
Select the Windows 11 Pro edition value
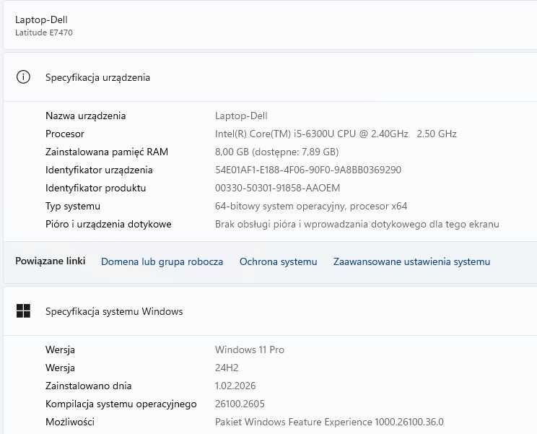coord(250,350)
